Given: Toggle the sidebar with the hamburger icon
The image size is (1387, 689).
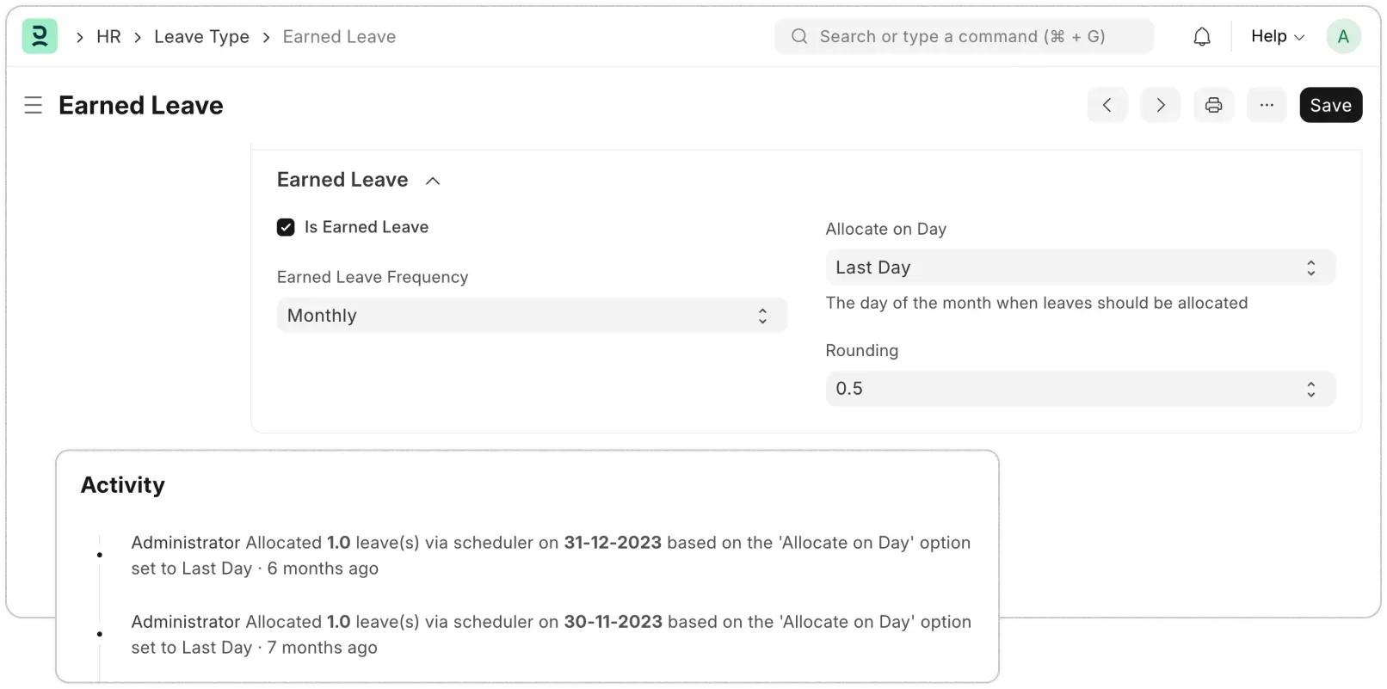Looking at the screenshot, I should (x=33, y=104).
